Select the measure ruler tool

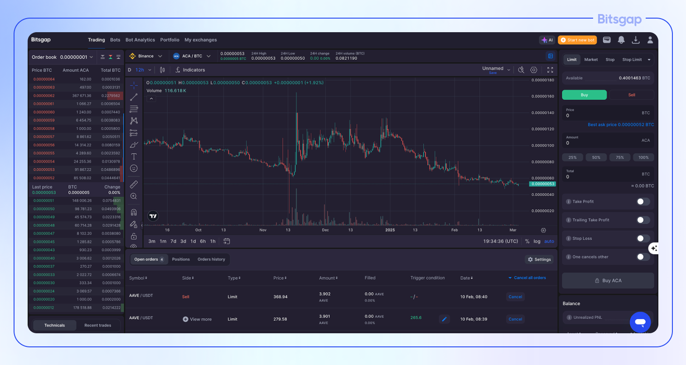[x=133, y=185]
